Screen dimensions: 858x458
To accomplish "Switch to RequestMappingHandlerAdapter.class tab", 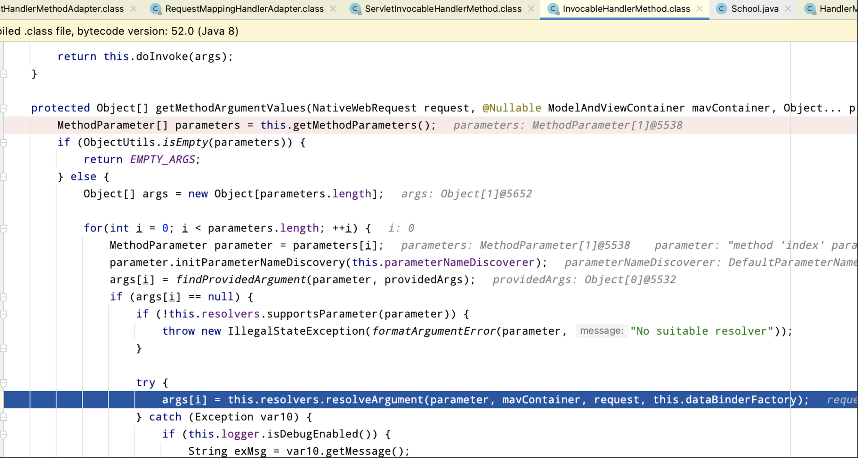I will click(x=244, y=9).
